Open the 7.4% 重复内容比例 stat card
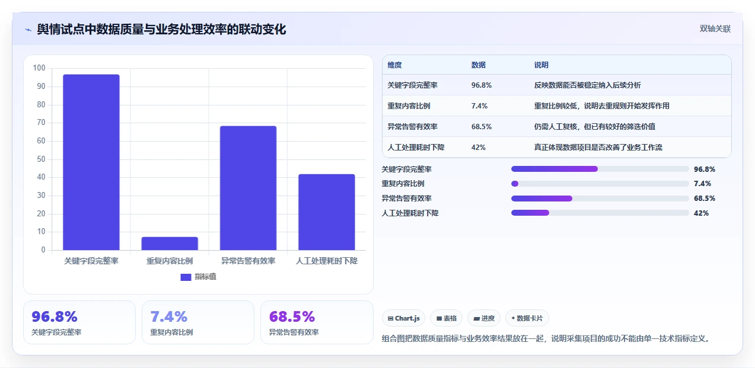755x368 pixels. coord(198,322)
